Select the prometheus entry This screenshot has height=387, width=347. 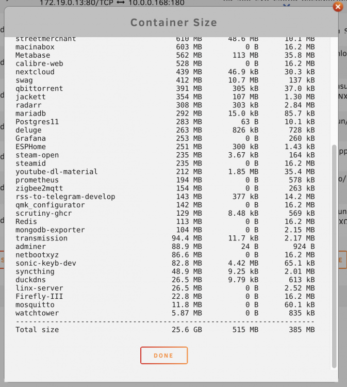pos(37,180)
